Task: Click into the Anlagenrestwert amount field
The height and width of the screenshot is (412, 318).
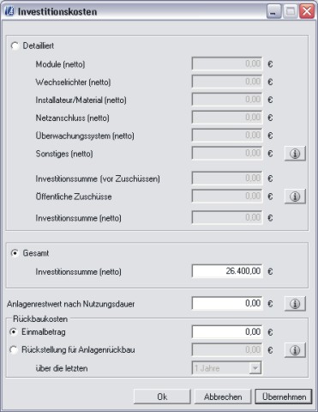Action: tap(227, 303)
